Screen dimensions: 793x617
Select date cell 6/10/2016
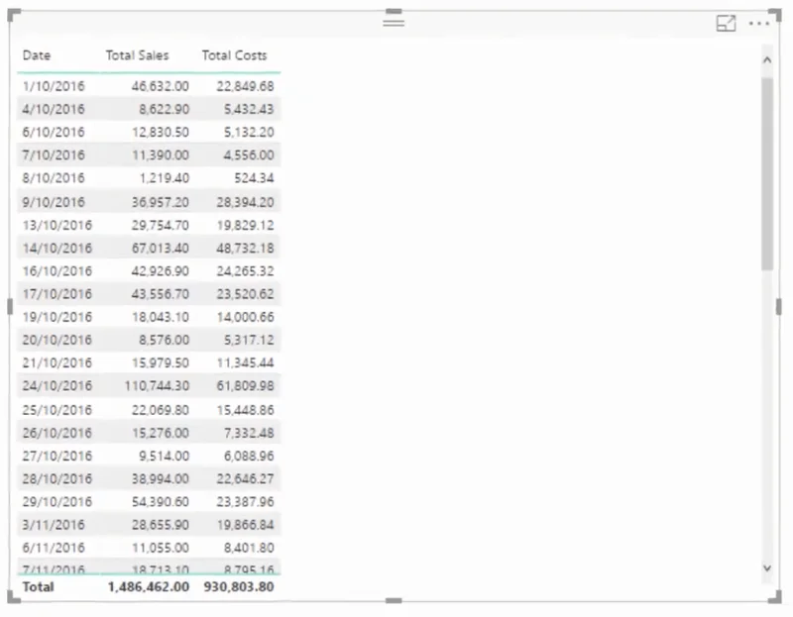coord(54,133)
